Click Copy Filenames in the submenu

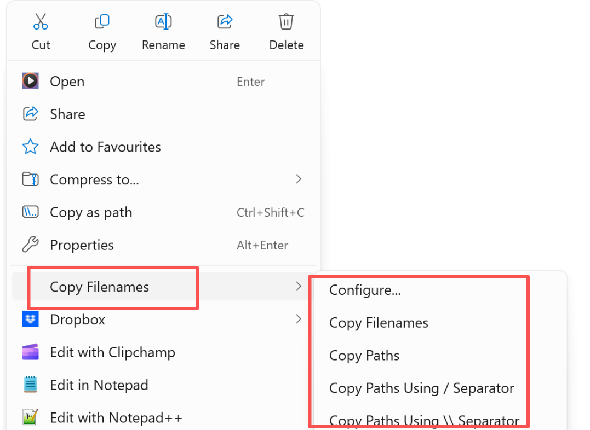tap(379, 323)
